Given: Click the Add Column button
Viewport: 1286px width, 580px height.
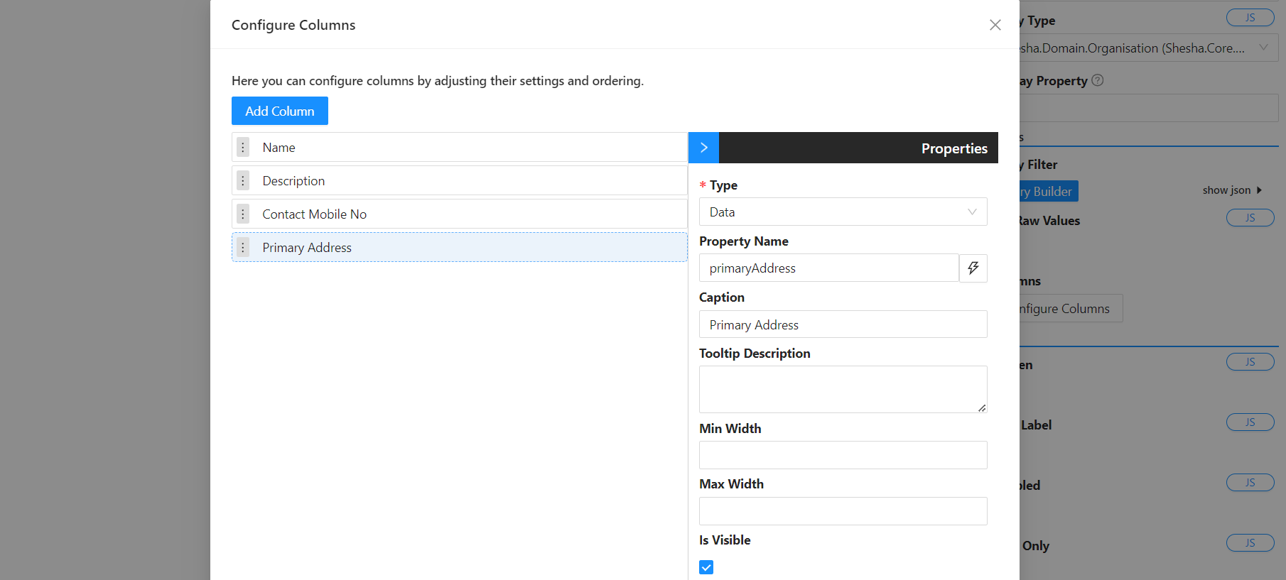Looking at the screenshot, I should pyautogui.click(x=280, y=111).
